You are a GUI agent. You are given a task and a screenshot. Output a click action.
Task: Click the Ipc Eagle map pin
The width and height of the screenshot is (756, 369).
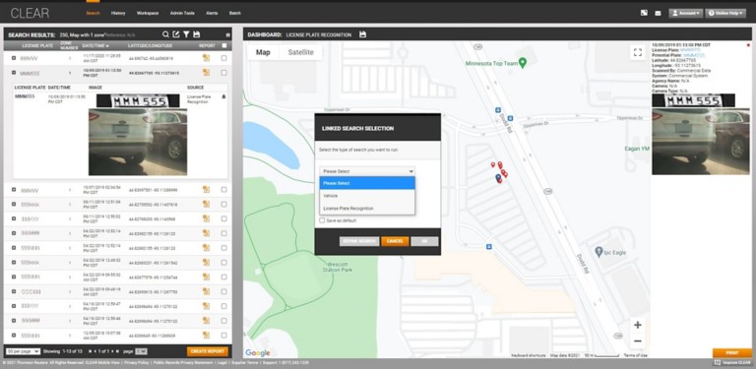598,252
